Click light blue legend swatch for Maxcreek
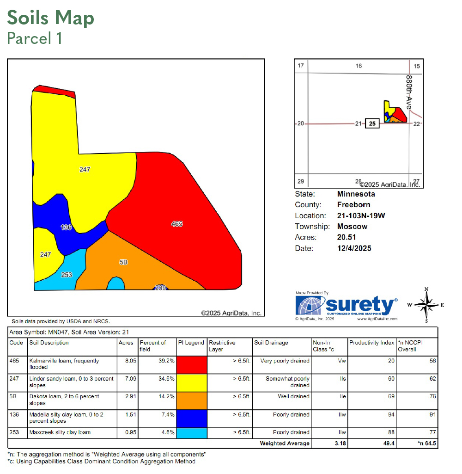 192,433
